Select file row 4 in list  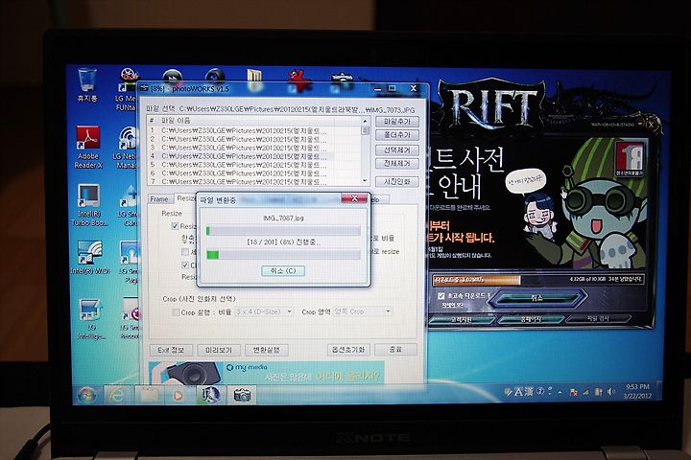click(254, 156)
